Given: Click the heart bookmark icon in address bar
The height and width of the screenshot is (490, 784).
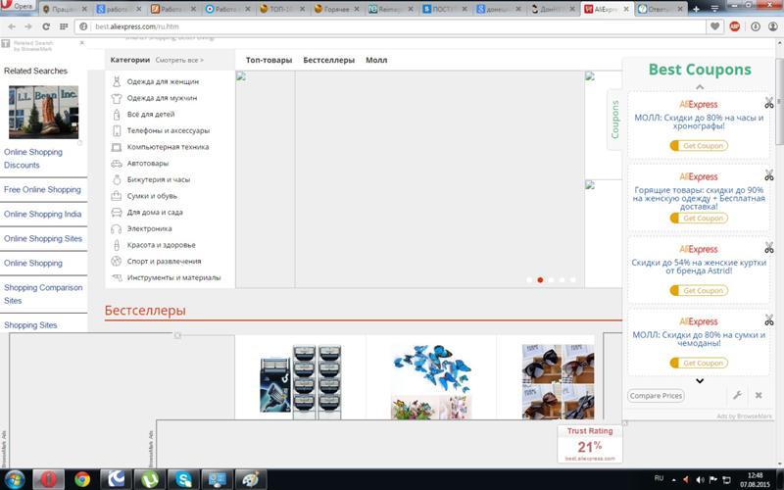Looking at the screenshot, I should (715, 26).
